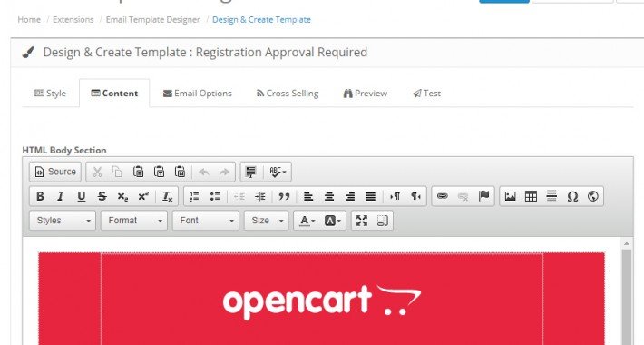Apply Superscript formatting
The width and height of the screenshot is (644, 345).
pyautogui.click(x=143, y=196)
